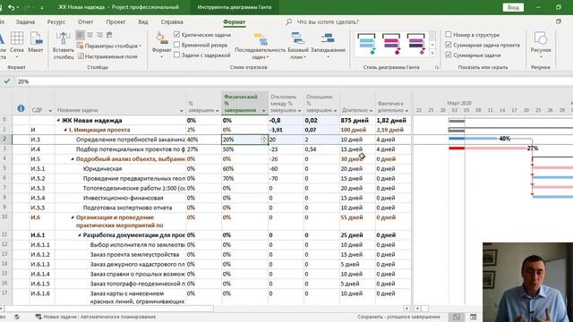Collapse Подробный анализ объекта group
Screen dimensions: 573x322
coord(73,159)
